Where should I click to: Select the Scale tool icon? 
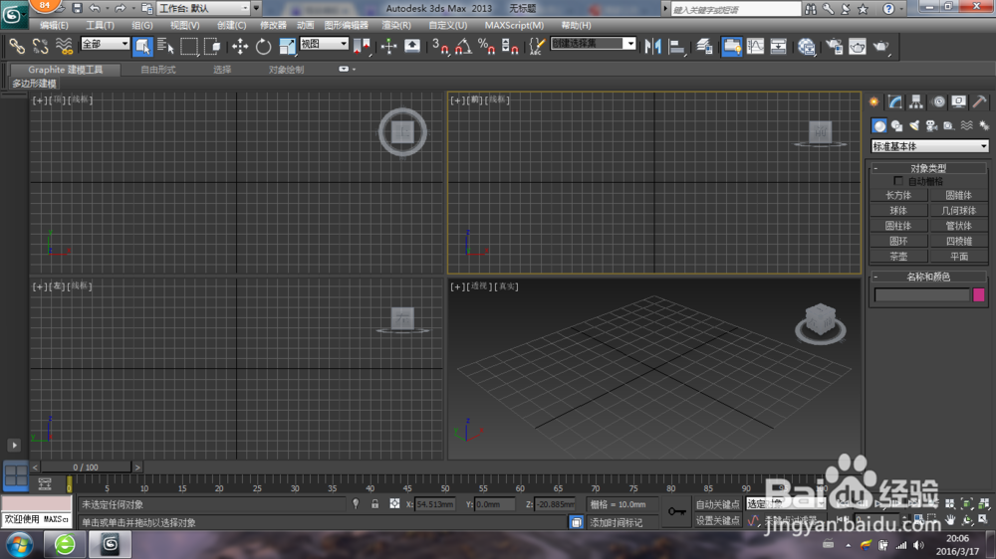(287, 47)
